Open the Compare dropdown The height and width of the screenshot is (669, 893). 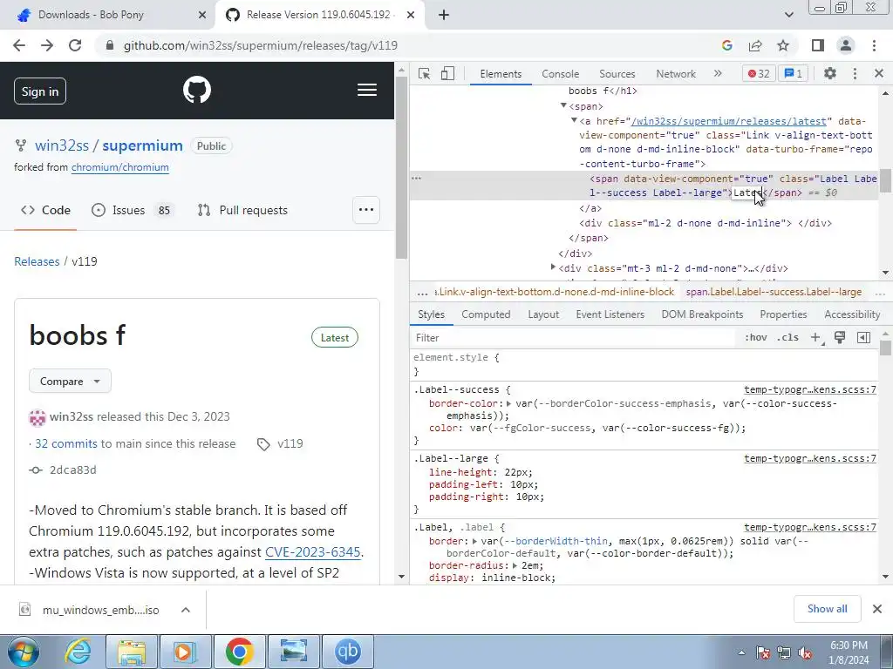tap(70, 382)
